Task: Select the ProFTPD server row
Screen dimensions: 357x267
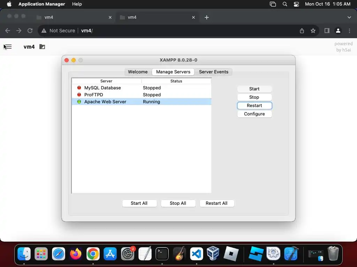Action: [x=142, y=95]
